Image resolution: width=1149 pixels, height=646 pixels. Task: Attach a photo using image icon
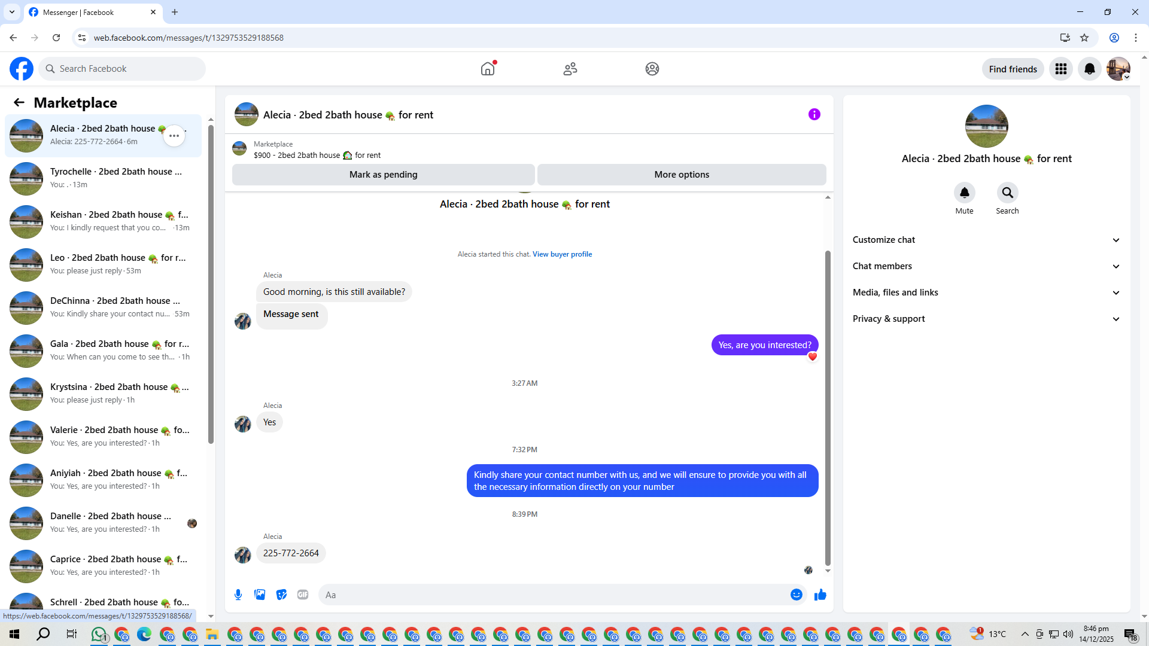pos(260,595)
